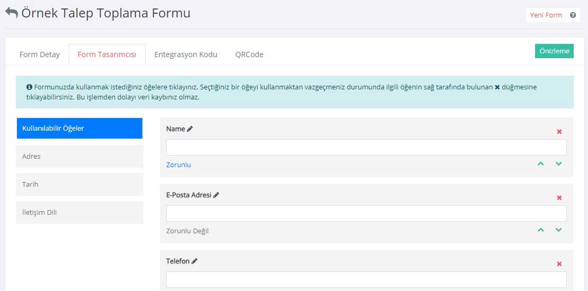Edit the Telefon label with the pencil
The width and height of the screenshot is (588, 291).
click(194, 261)
